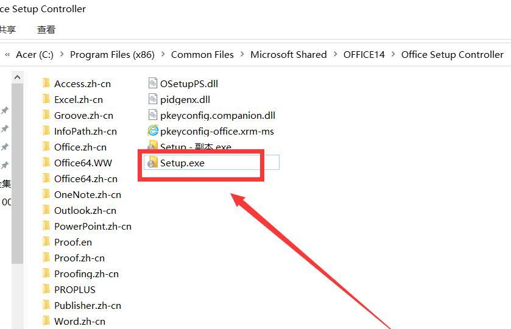The image size is (511, 329).
Task: Select the Word.zh-cn folder name
Action: [80, 321]
